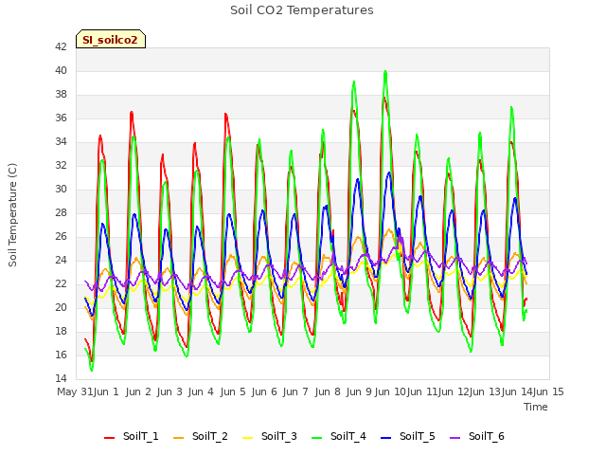Image resolution: width=606 pixels, height=455 pixels.
Task: Click the Soil Temperature (C) axis label
Action: (x=12, y=215)
